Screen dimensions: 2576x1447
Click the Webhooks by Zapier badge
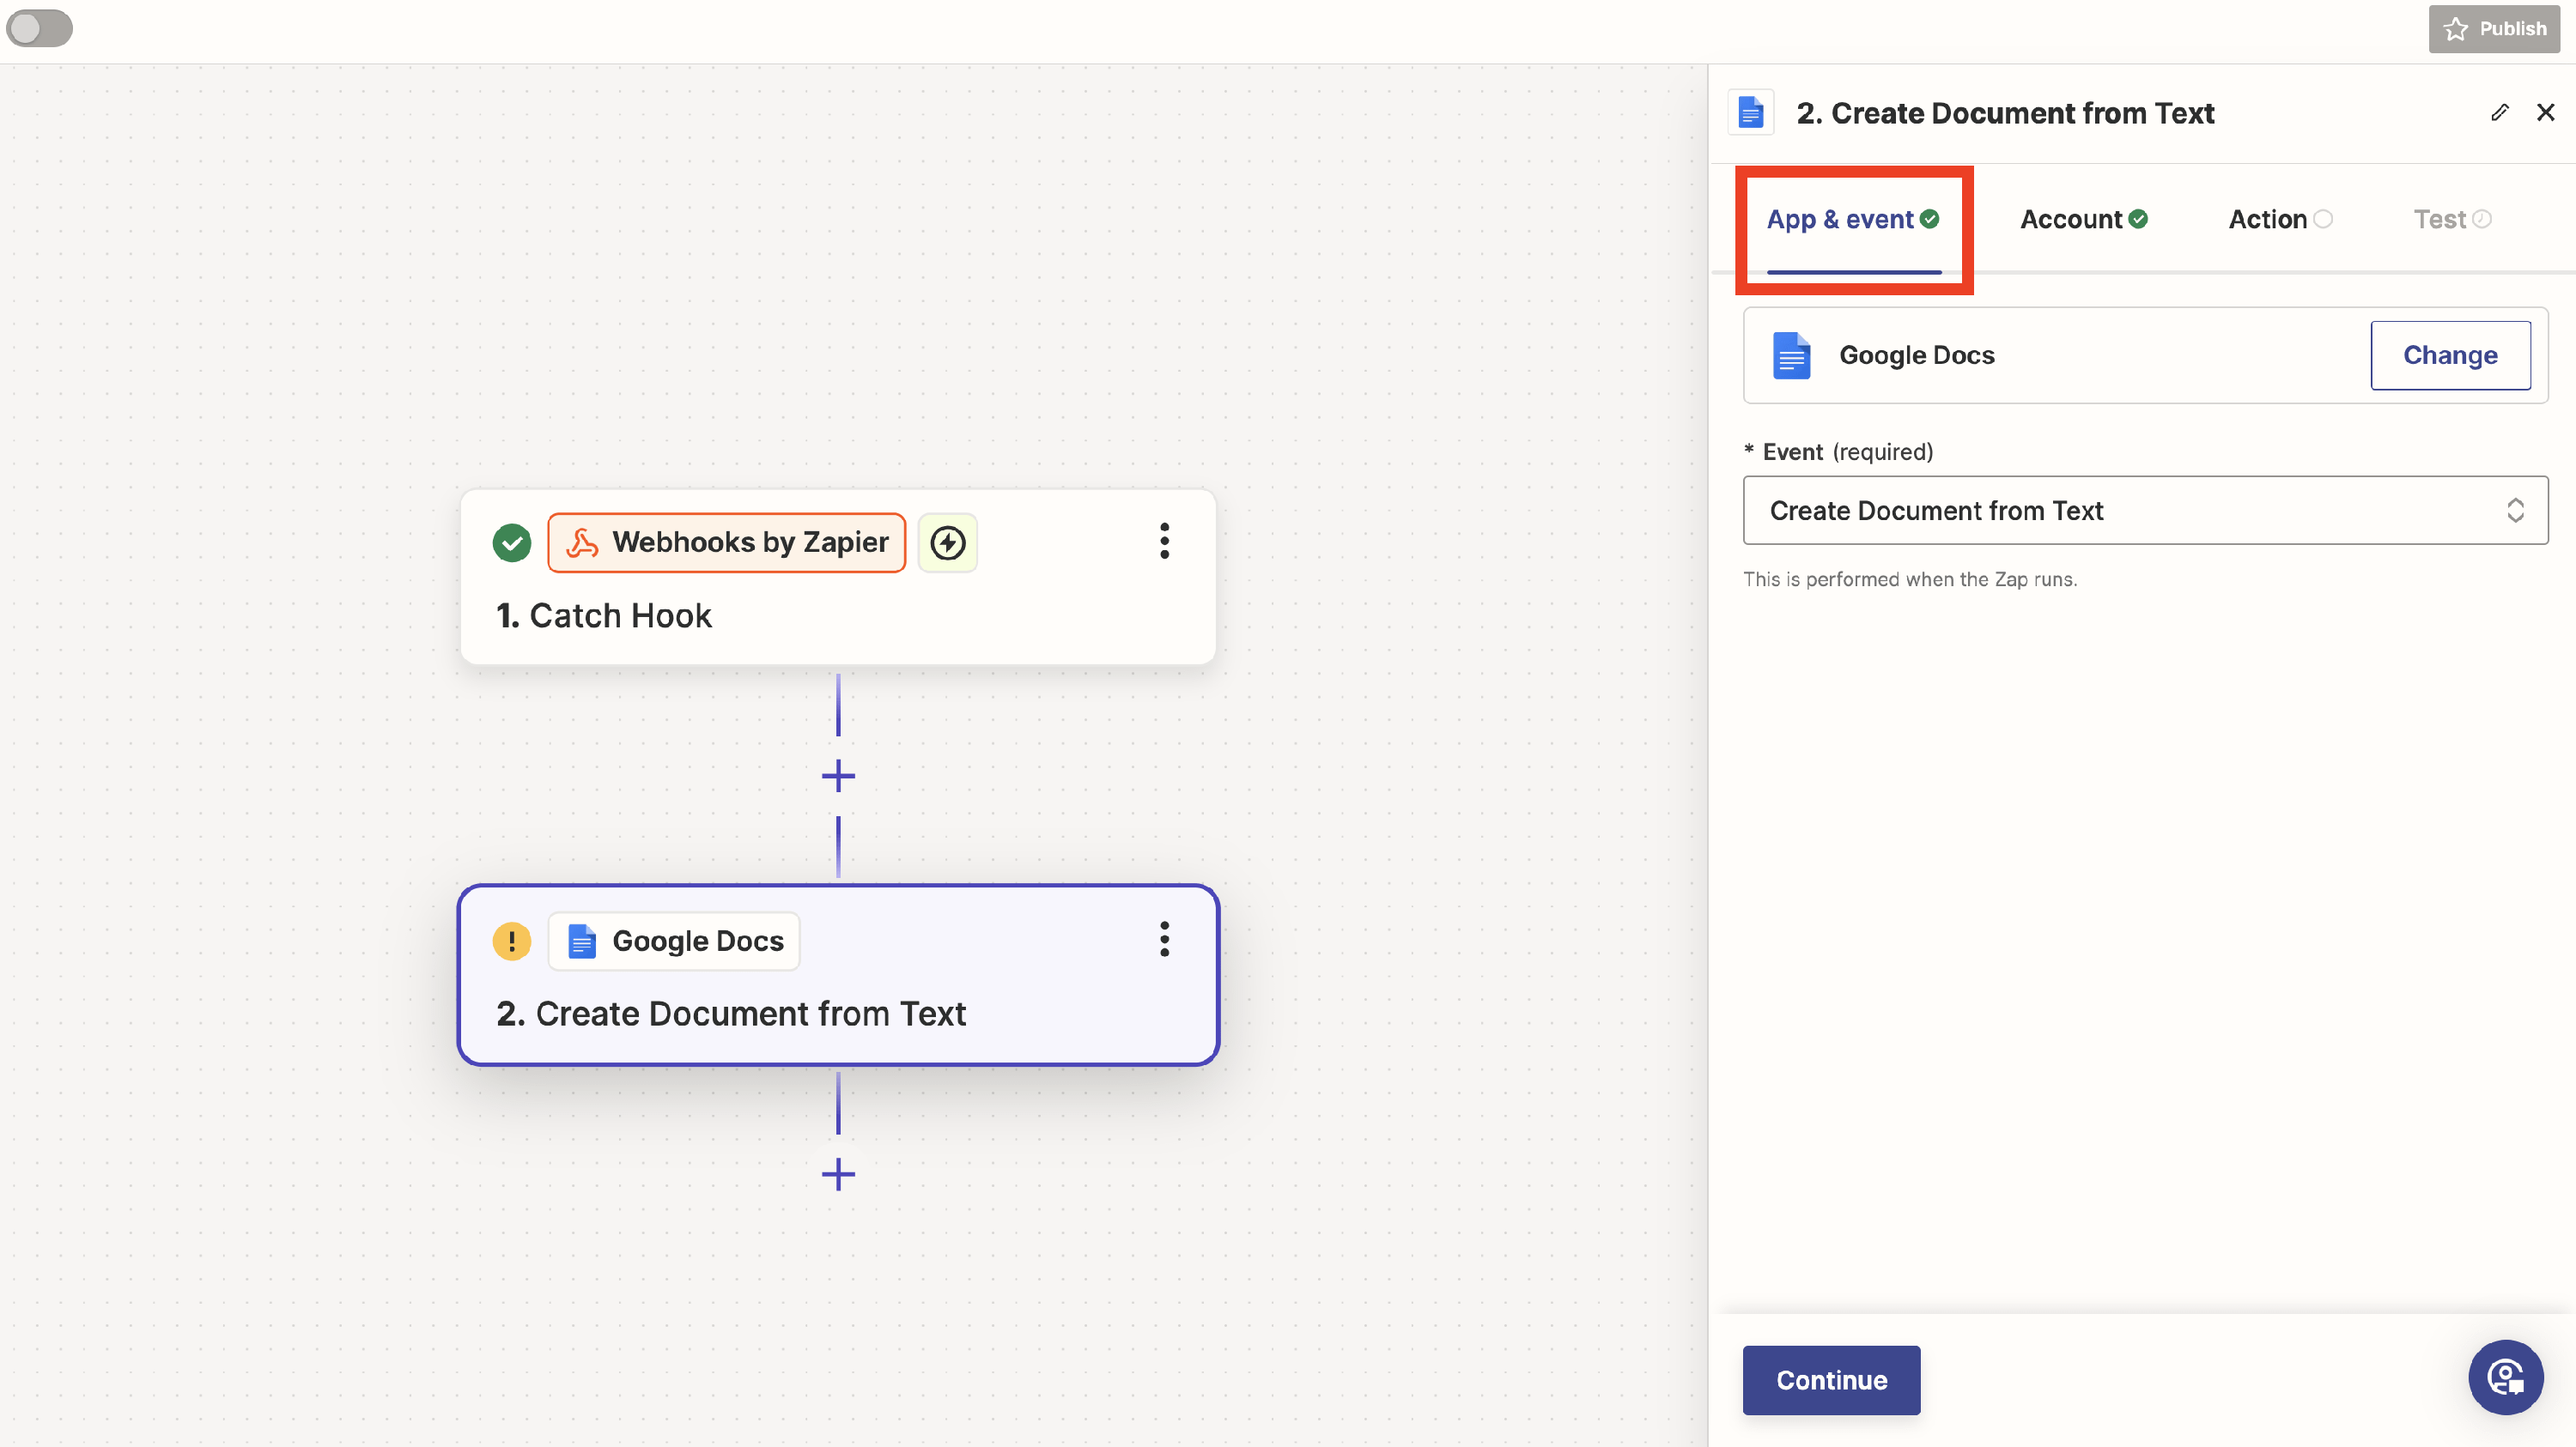click(727, 542)
